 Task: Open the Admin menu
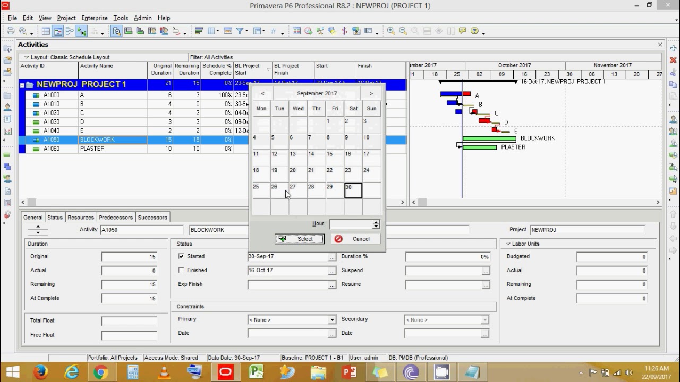tap(142, 18)
